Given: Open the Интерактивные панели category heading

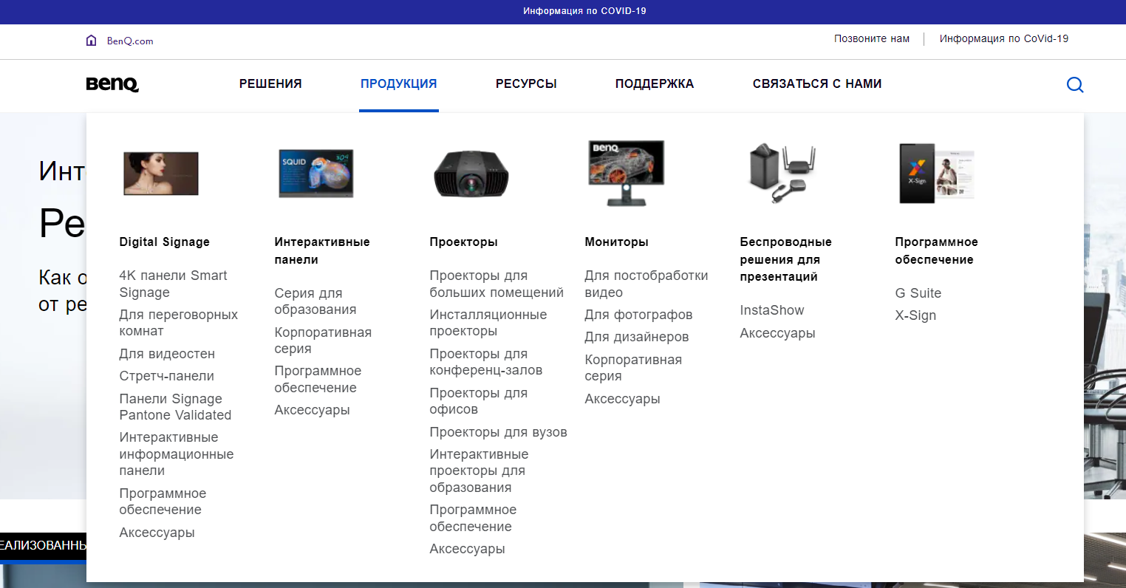Looking at the screenshot, I should pyautogui.click(x=322, y=251).
